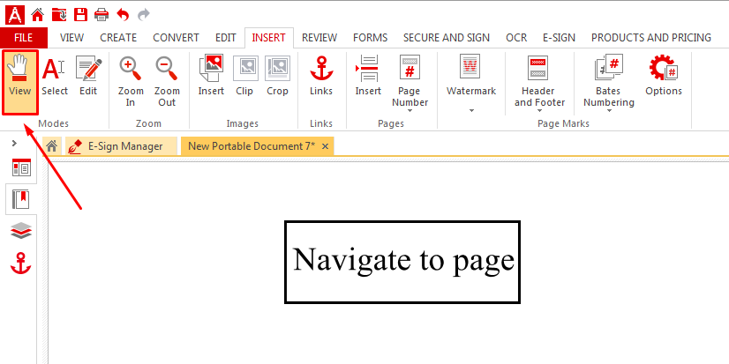Switch to Select mode

(55, 76)
